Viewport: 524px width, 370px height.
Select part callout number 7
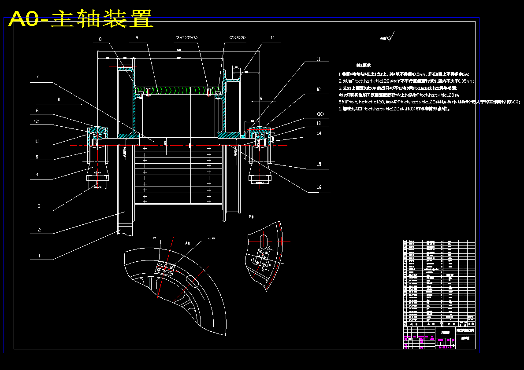point(37,77)
